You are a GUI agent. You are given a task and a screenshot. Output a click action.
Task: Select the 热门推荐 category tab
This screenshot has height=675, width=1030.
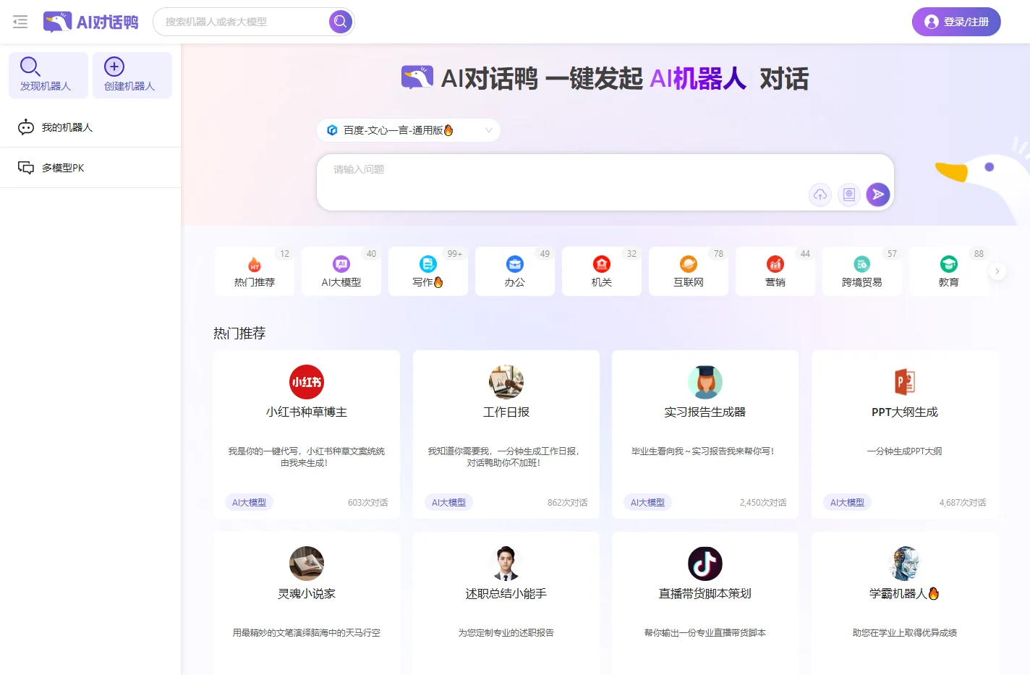coord(255,271)
